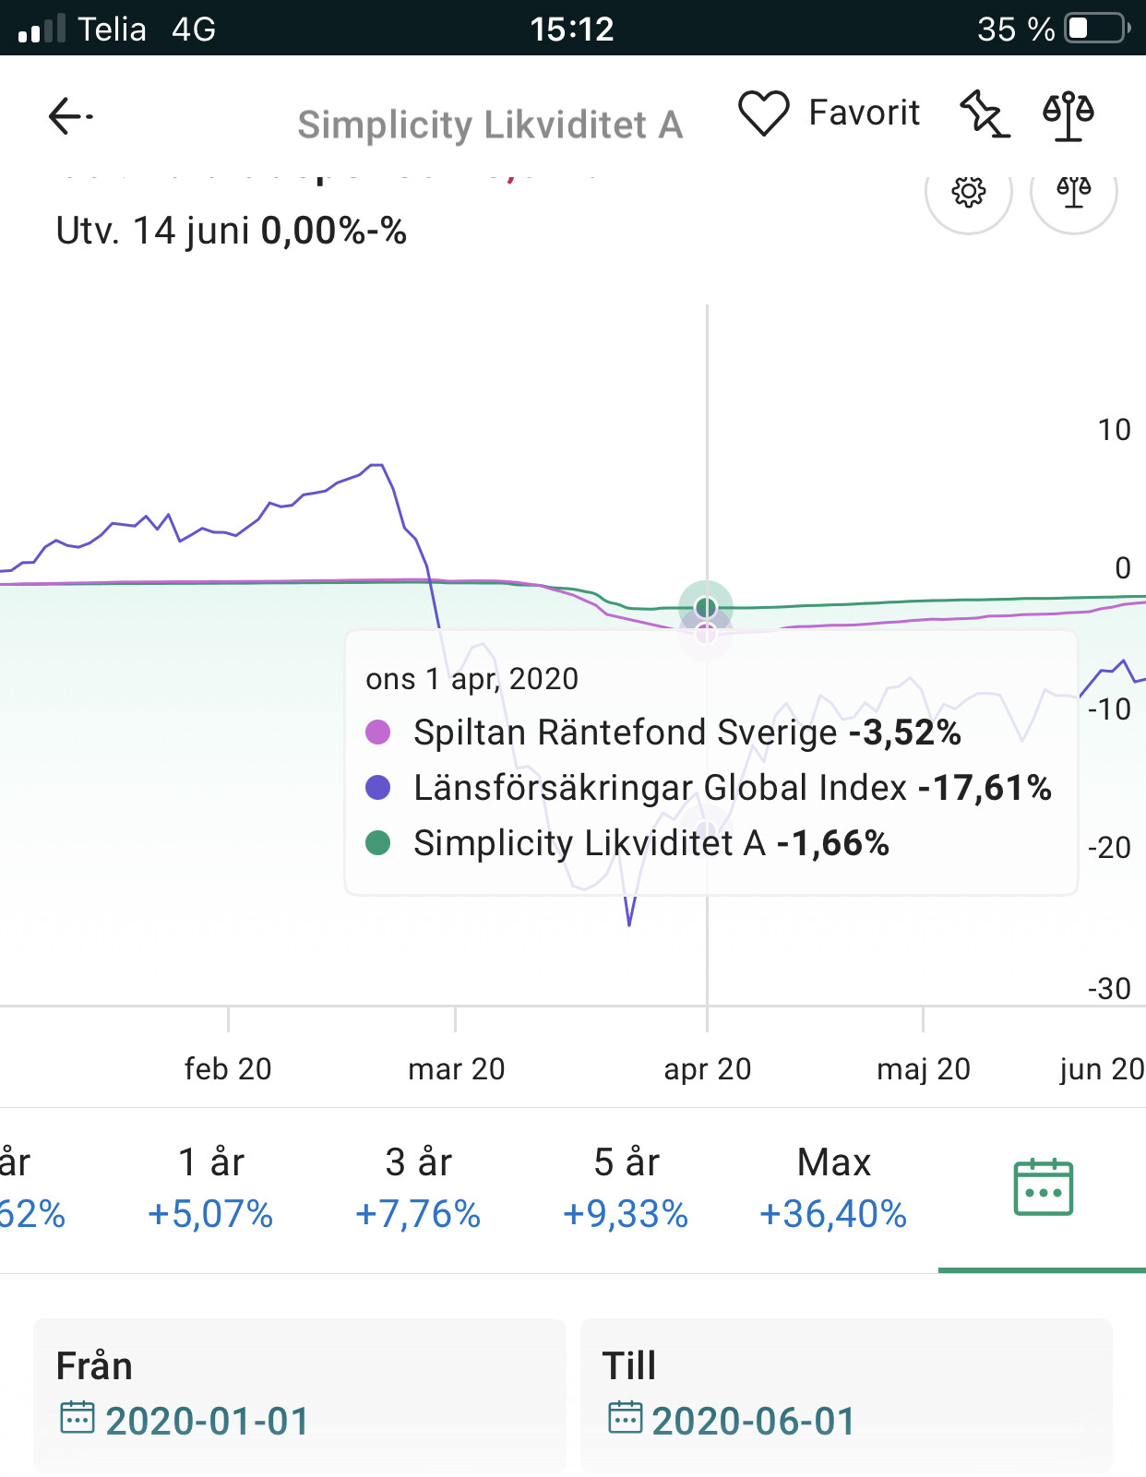The width and height of the screenshot is (1146, 1477).
Task: Tap calendar icon in Från field
Action: (77, 1417)
